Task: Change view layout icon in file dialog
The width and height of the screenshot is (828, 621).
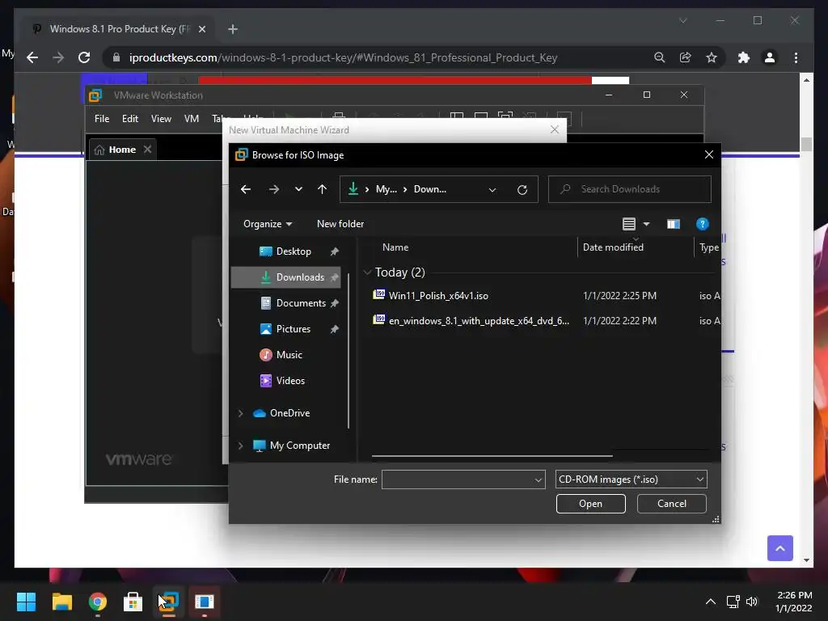Action: click(628, 224)
